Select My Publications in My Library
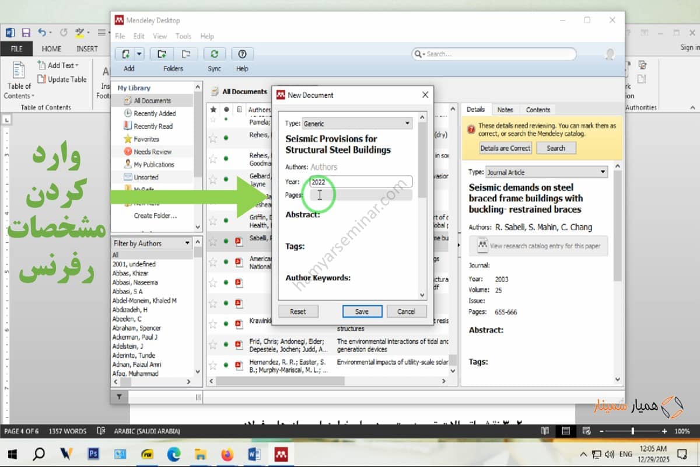700x467 pixels. pos(154,165)
